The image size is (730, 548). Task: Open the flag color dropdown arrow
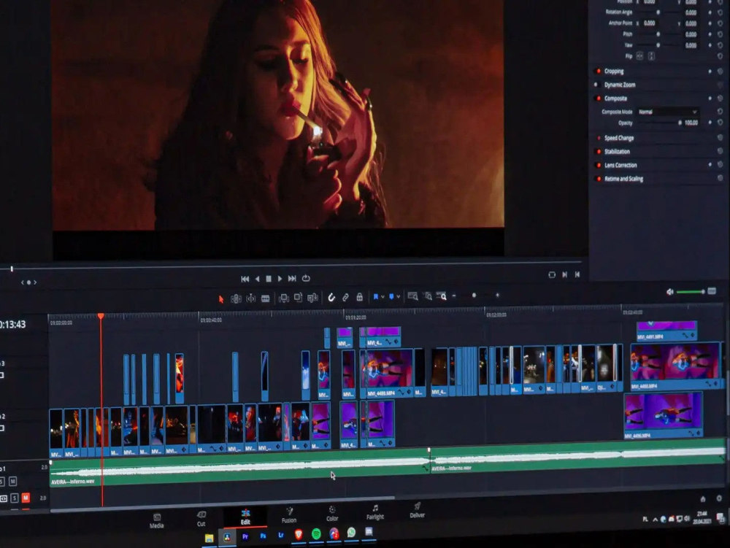click(383, 296)
